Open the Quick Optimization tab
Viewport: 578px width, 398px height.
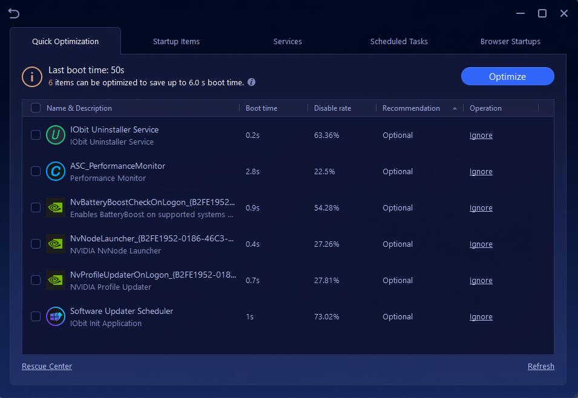coord(65,41)
